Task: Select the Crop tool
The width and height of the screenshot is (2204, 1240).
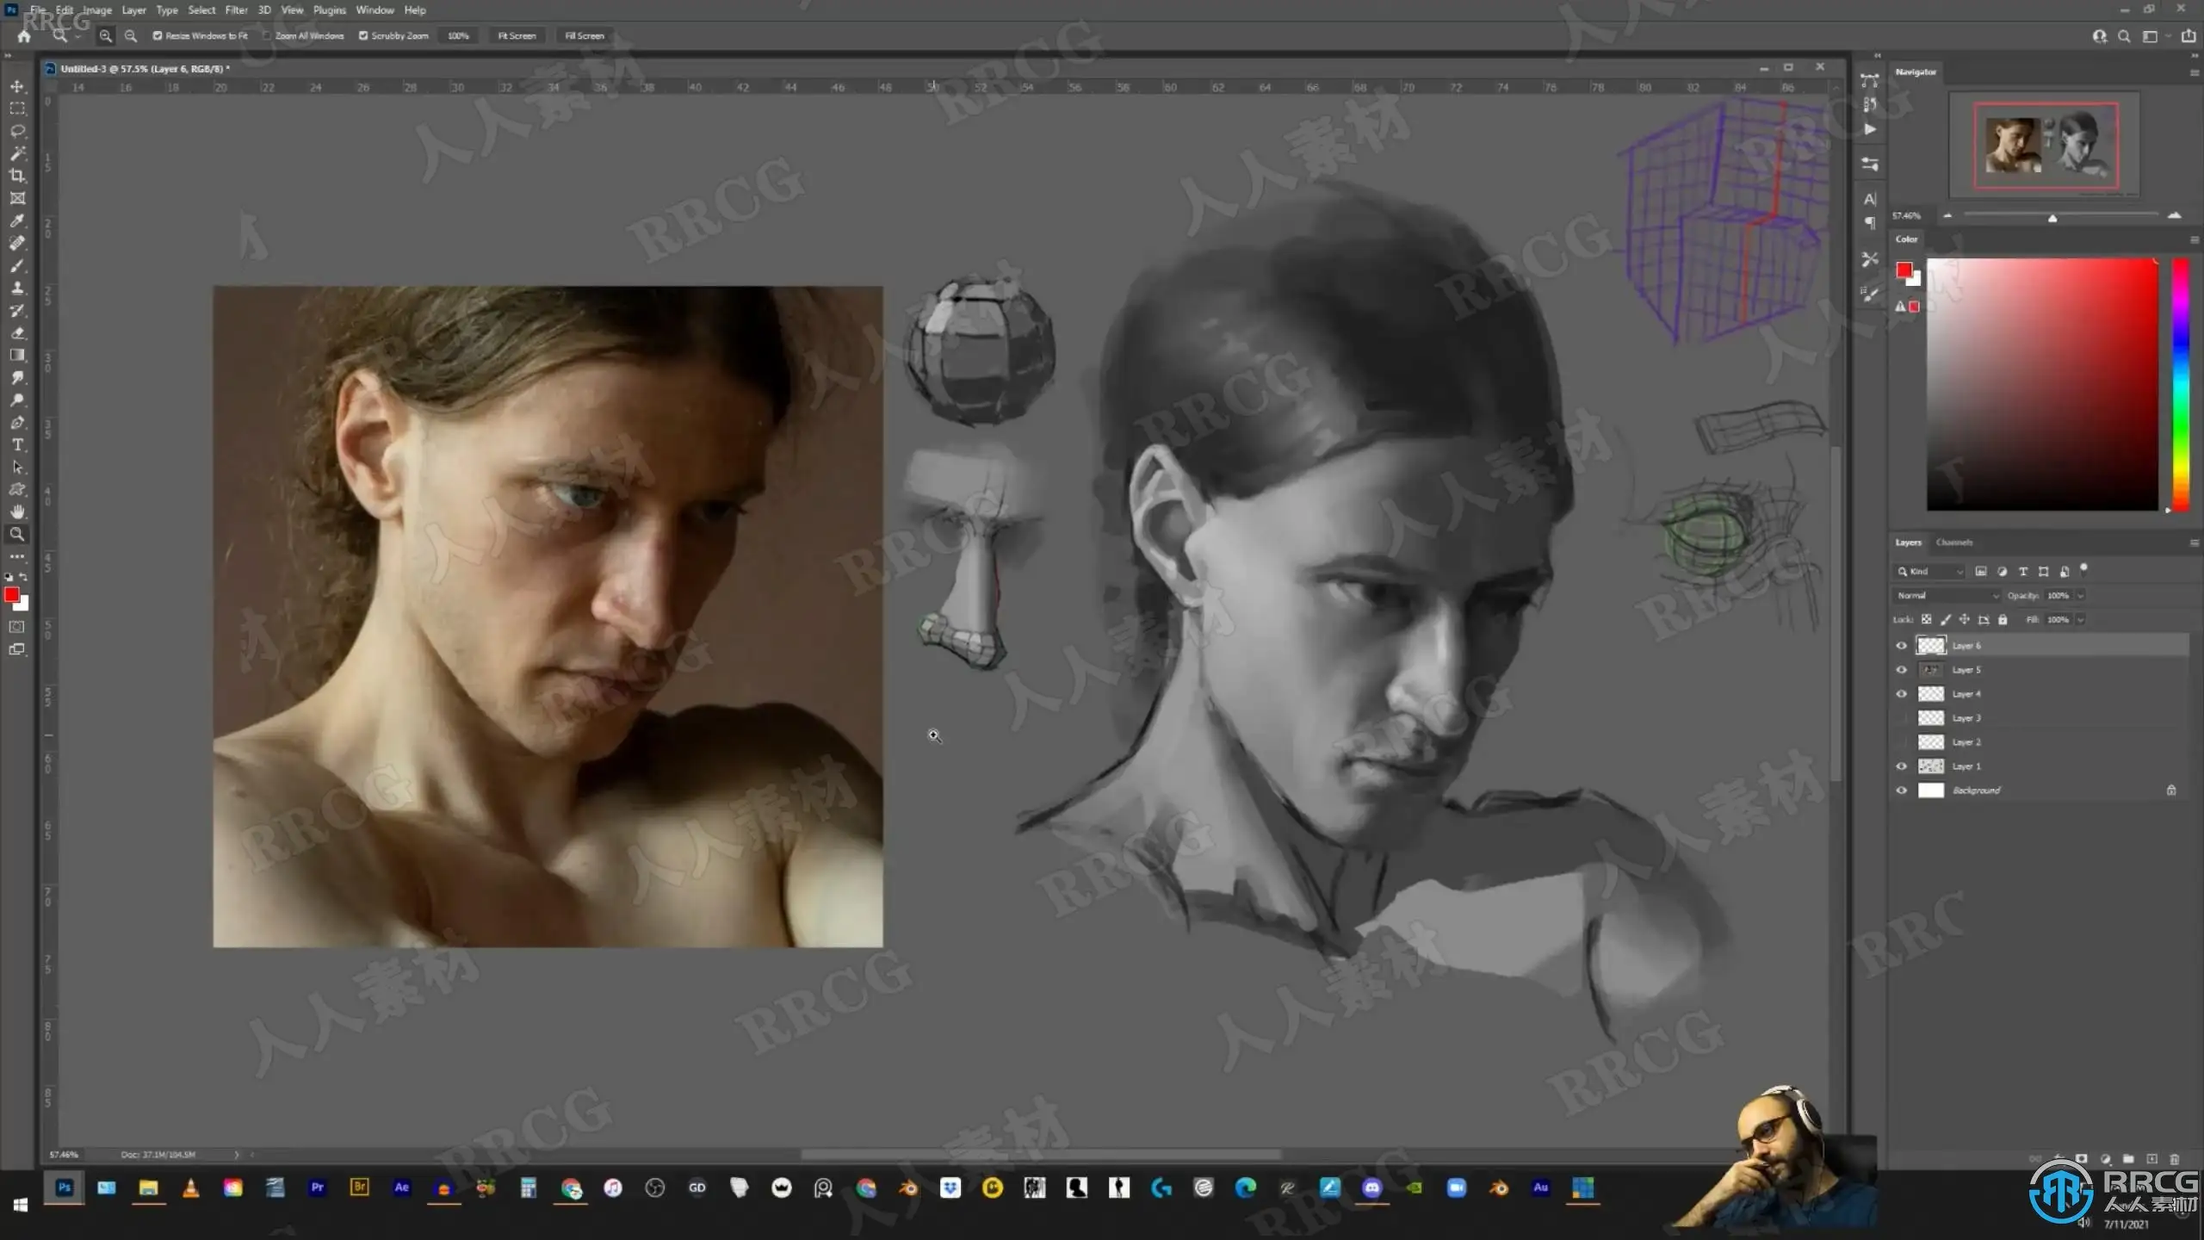Action: point(17,176)
